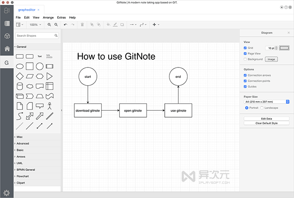Open the Arrange menu

pyautogui.click(x=48, y=17)
